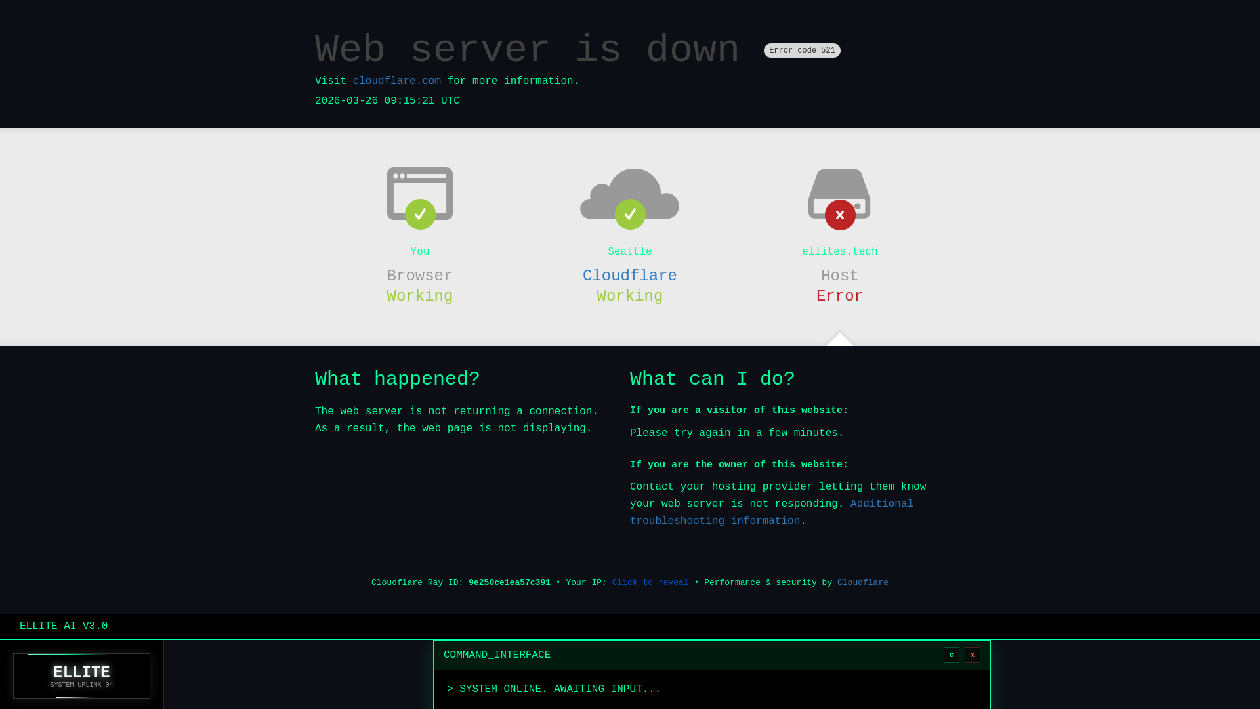
Task: Open Additional troubleshooting information link
Action: click(x=772, y=513)
